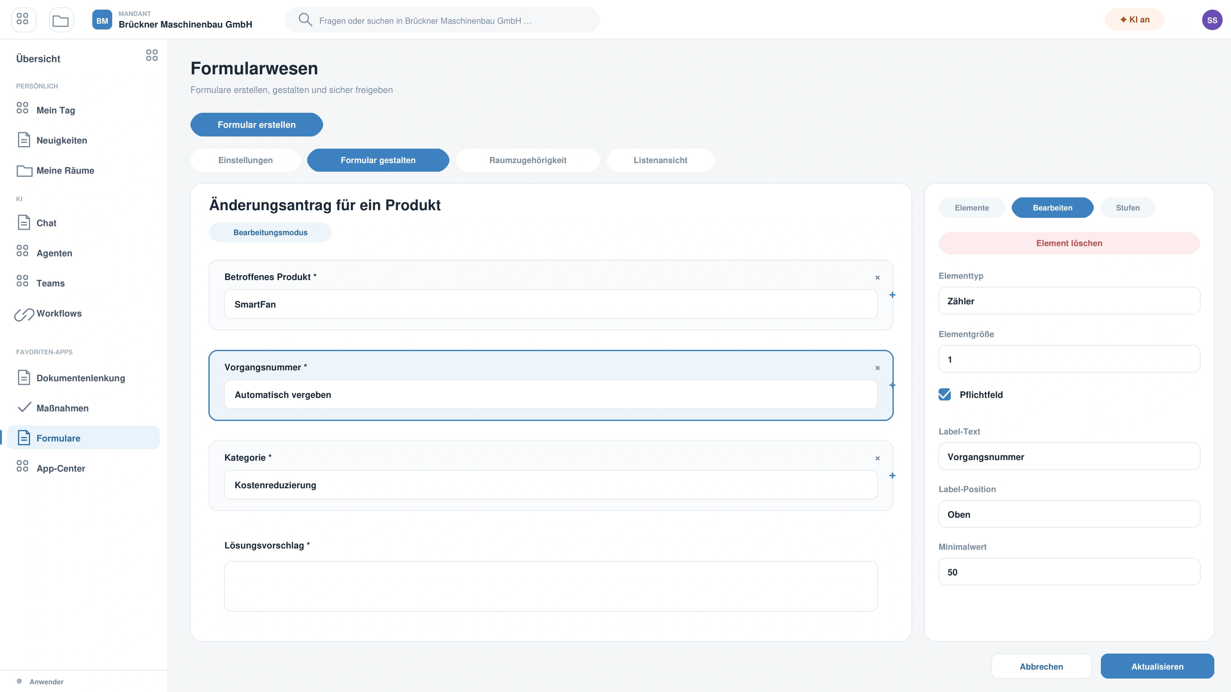Remove the Vorgangsnummer element
This screenshot has height=692, width=1231.
(877, 368)
